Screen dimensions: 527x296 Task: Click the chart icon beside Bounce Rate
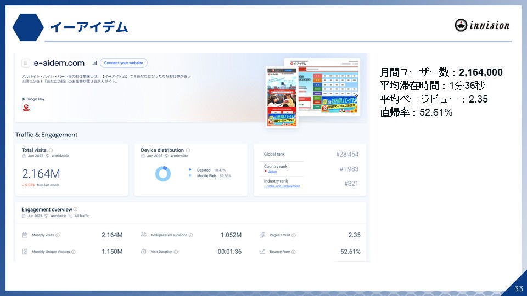262,252
